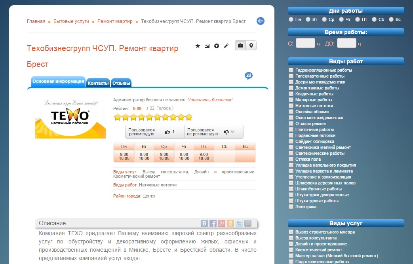Check Плиточные работы checkbox

[x=291, y=129]
